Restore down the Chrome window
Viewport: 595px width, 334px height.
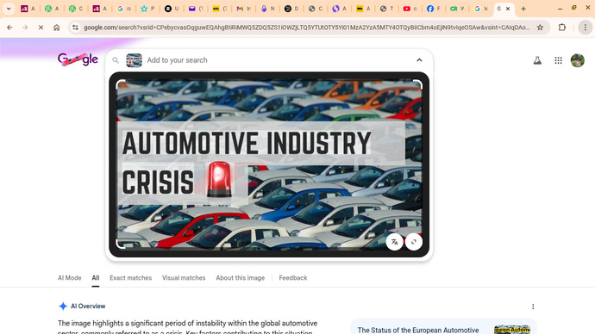[x=573, y=9]
